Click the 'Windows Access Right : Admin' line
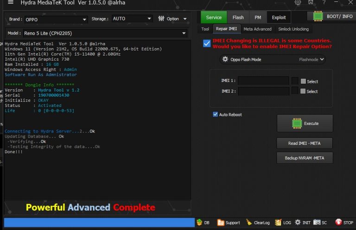Image resolution: width=356 pixels, height=230 pixels. 41,69
